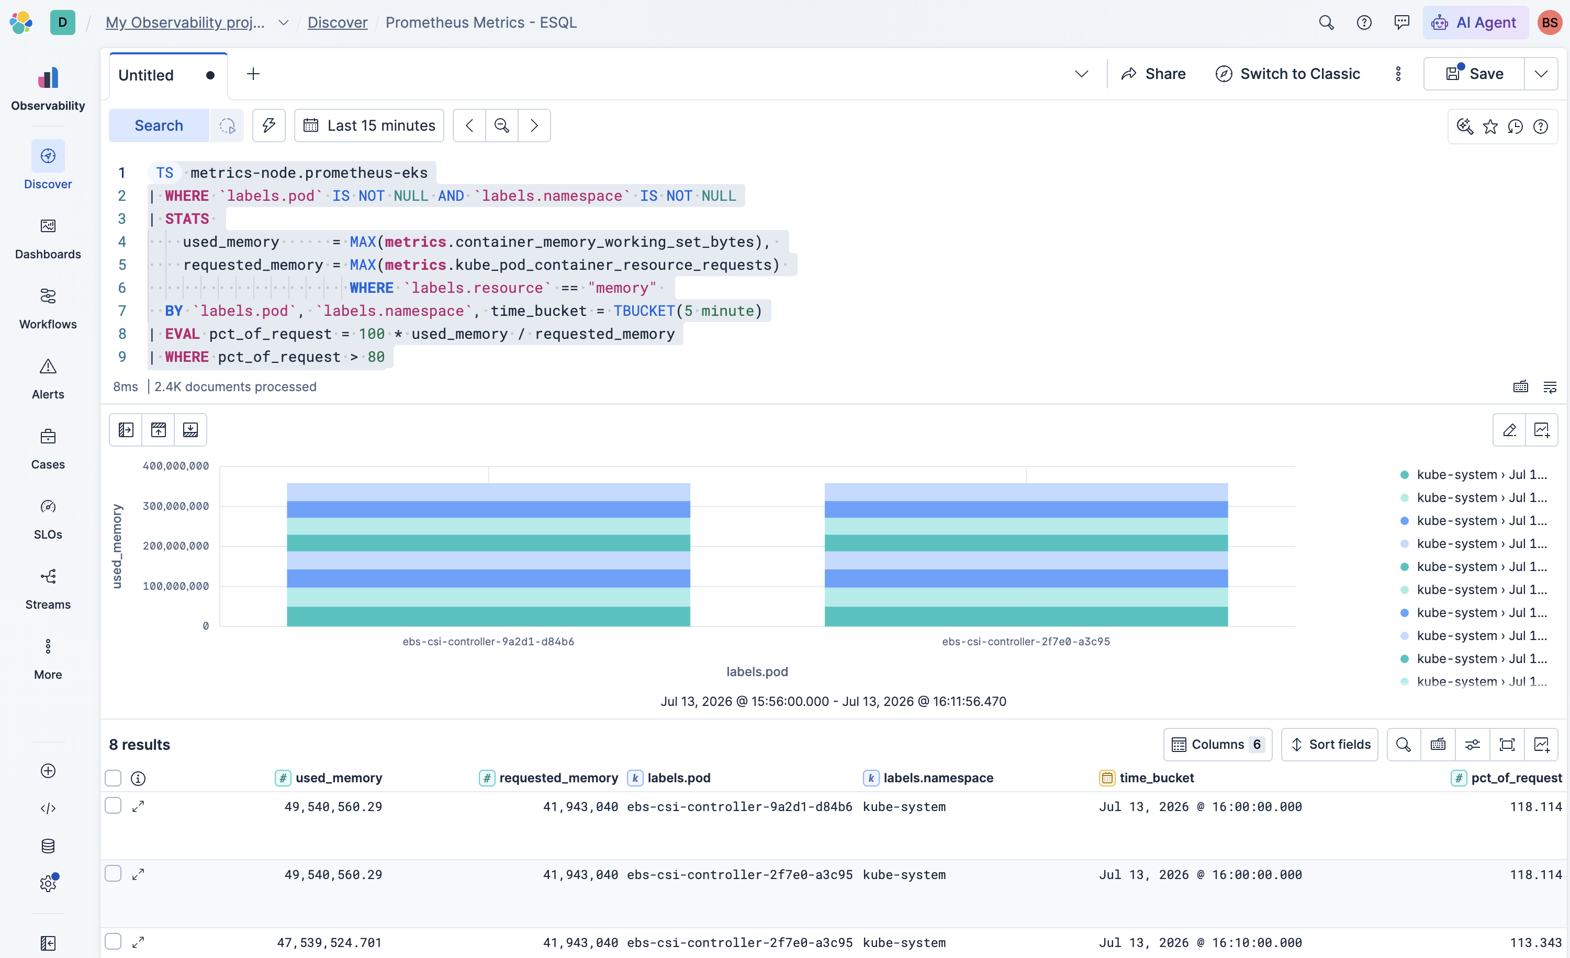
Task: Open the AI Agent button
Action: point(1474,22)
